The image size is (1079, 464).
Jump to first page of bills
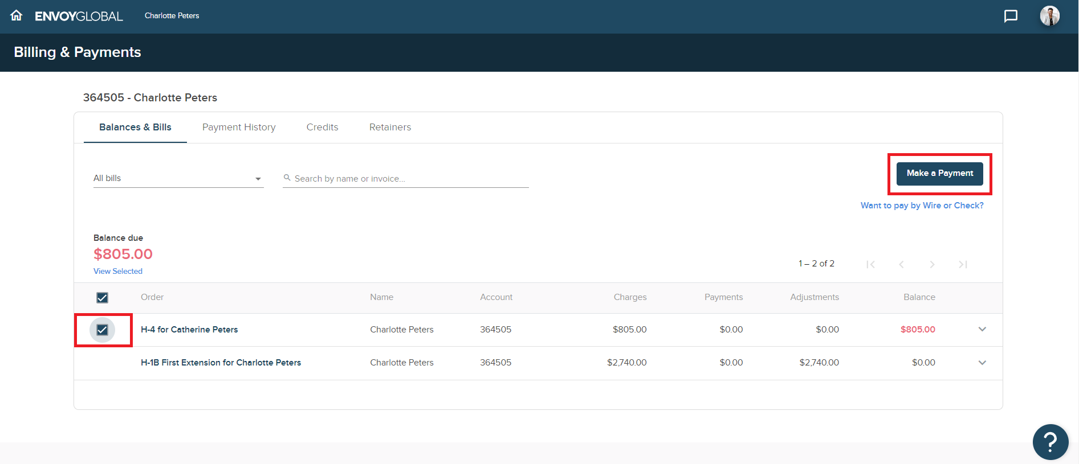(x=870, y=264)
